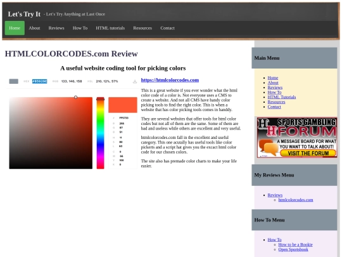The image size is (342, 257).
Task: Open About in the top navigation bar
Action: (x=34, y=28)
